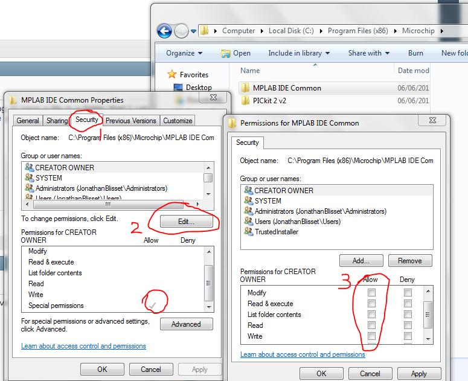Open the Previous Versions tab

coord(131,121)
